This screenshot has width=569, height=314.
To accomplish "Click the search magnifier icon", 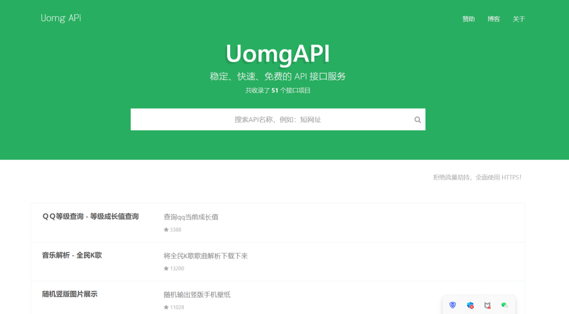I will point(417,120).
